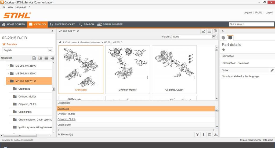The image size is (275, 148).
Task: Select Chain brake tree item
Action: [25, 112]
